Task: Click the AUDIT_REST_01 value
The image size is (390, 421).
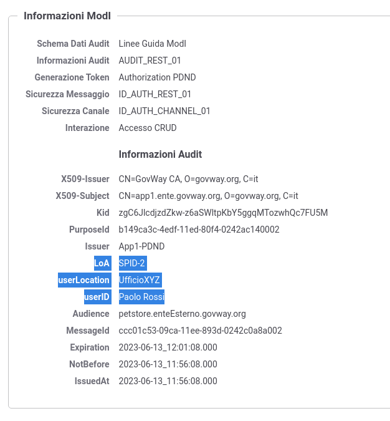Action: (x=150, y=60)
